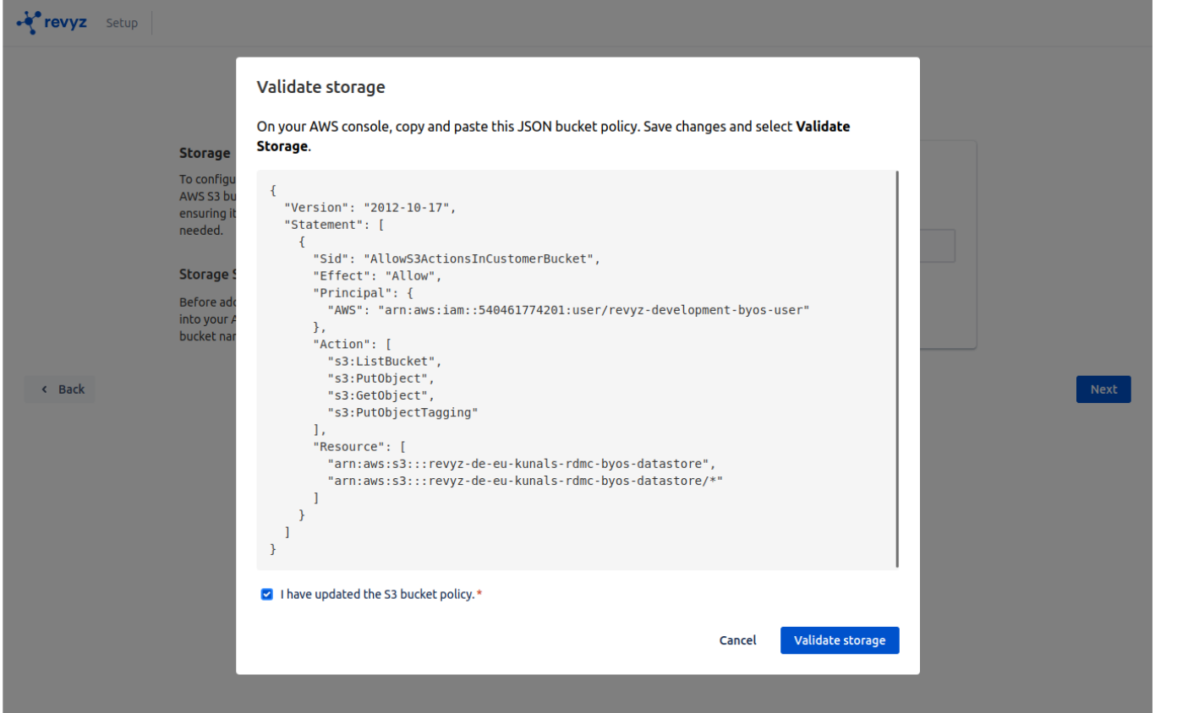The width and height of the screenshot is (1188, 713).
Task: Click the "s3:PutObject", action line
Action: [381, 378]
